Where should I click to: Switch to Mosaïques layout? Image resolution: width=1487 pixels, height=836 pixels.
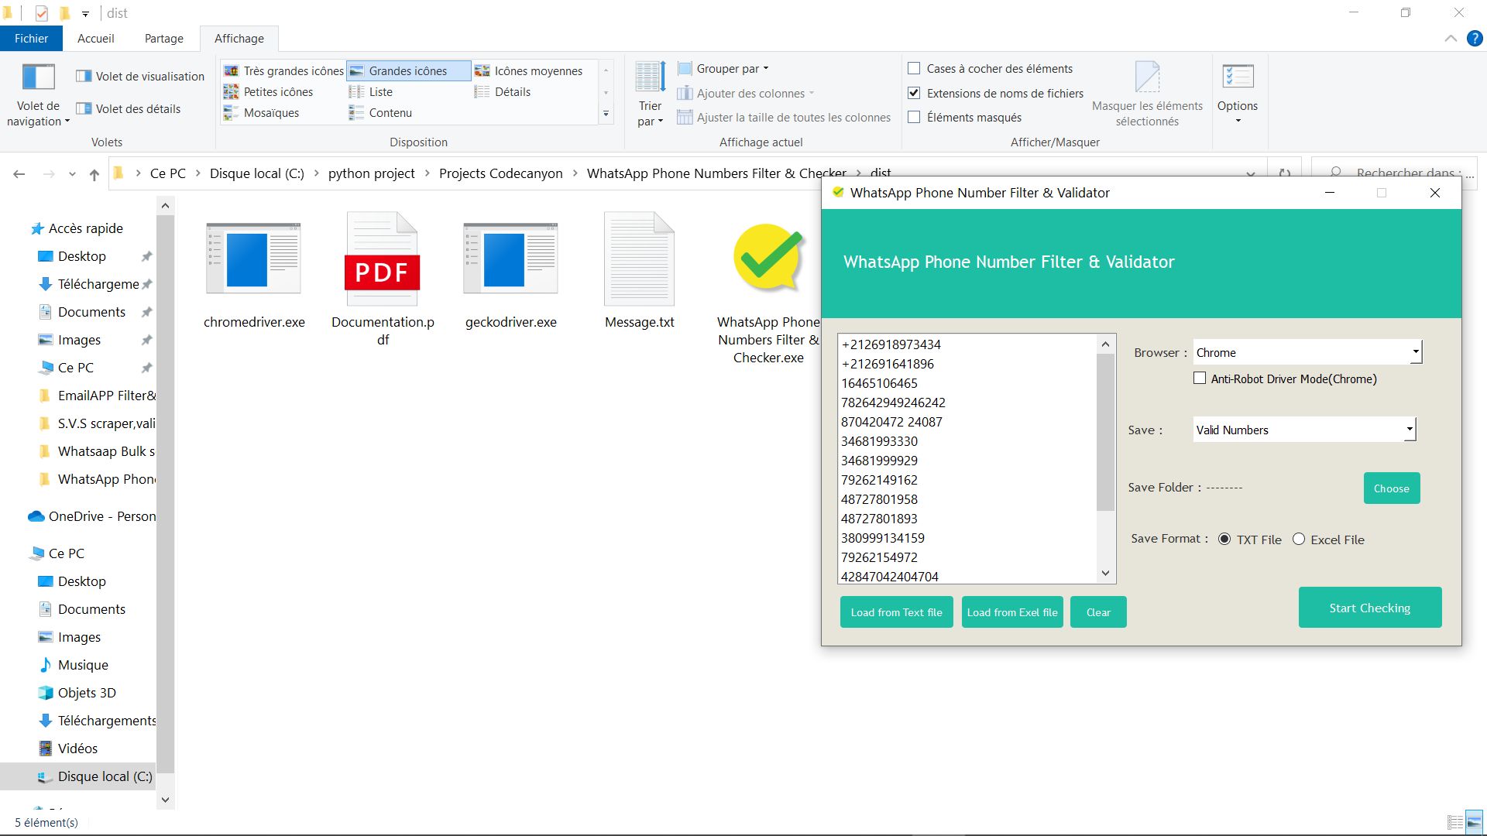tap(261, 112)
